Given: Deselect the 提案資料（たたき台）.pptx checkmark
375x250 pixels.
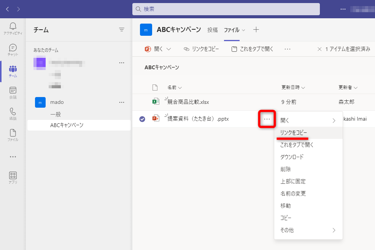Looking at the screenshot, I should pyautogui.click(x=142, y=119).
